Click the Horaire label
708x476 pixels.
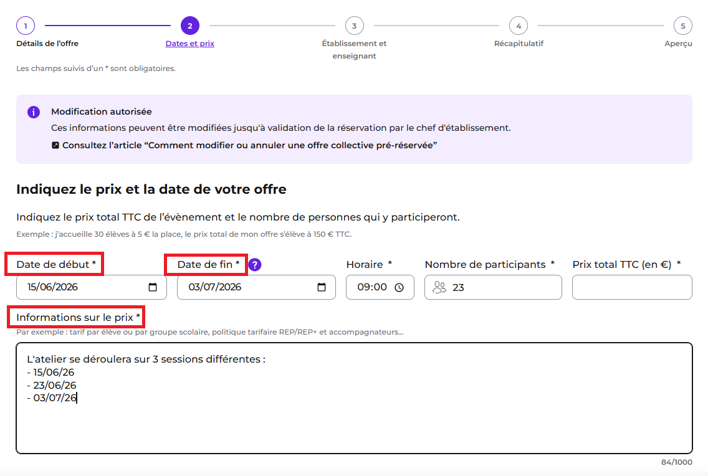(369, 264)
